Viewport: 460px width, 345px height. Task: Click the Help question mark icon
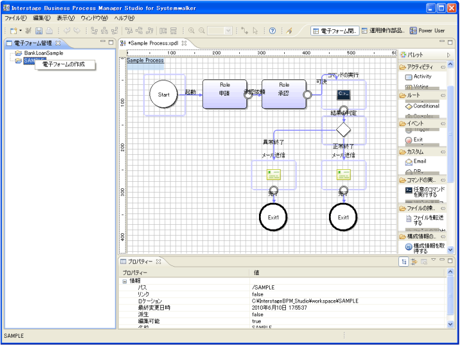[272, 30]
